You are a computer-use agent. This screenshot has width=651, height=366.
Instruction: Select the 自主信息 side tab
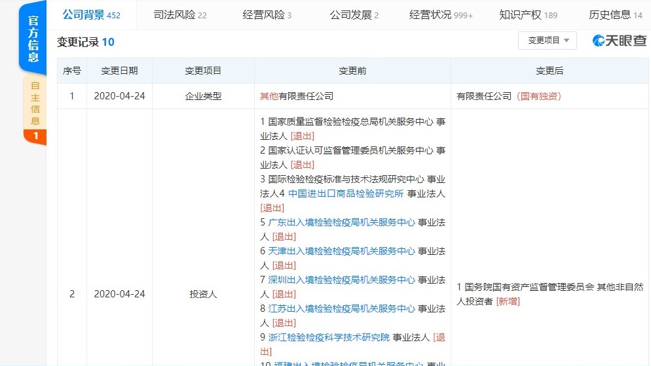pyautogui.click(x=35, y=103)
